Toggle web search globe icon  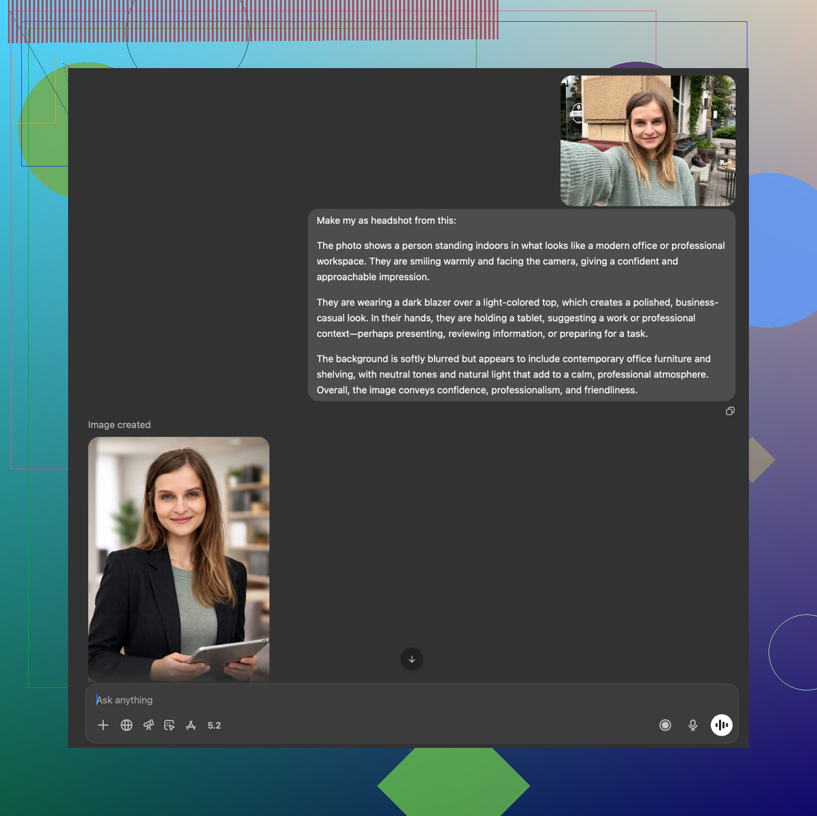tap(127, 725)
